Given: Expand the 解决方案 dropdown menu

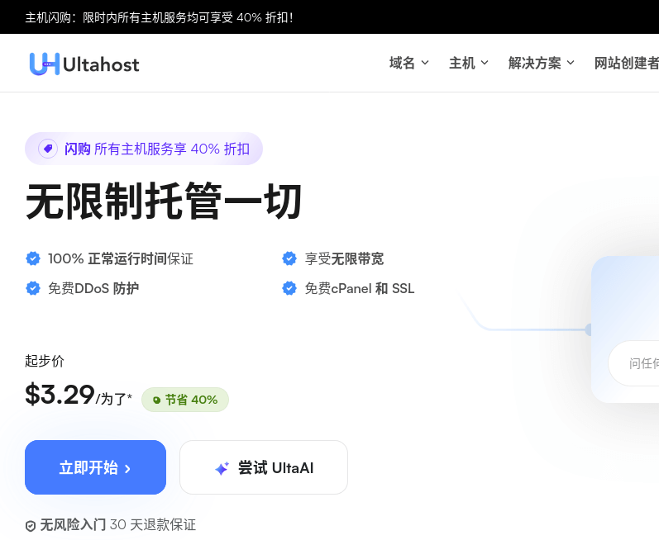Looking at the screenshot, I should [x=541, y=63].
